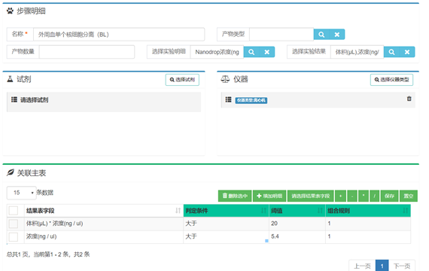Click the 删除选中 button
Image resolution: width=429 pixels, height=271 pixels.
pyautogui.click(x=235, y=196)
